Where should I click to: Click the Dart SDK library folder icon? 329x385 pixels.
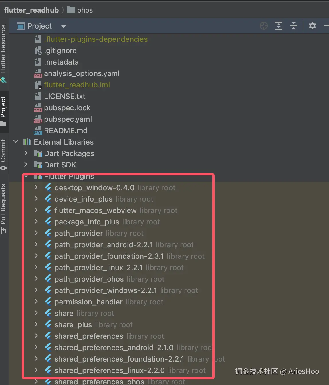click(38, 165)
